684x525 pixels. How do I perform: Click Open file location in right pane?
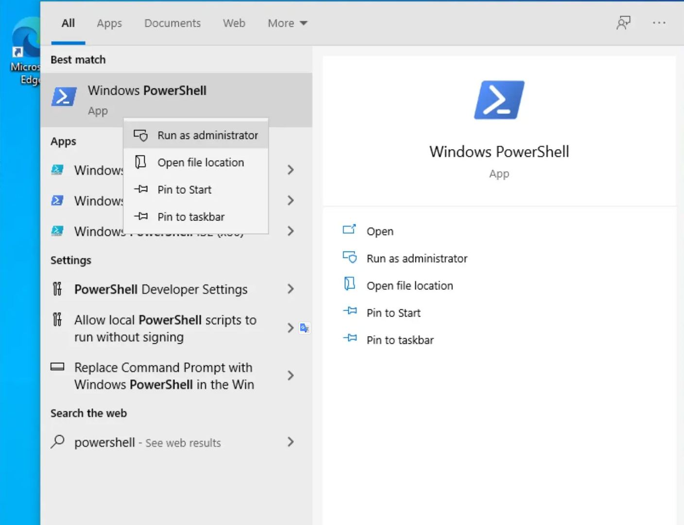point(410,286)
